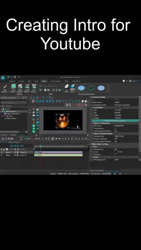Click the search field in Objects explorer

click(14, 102)
